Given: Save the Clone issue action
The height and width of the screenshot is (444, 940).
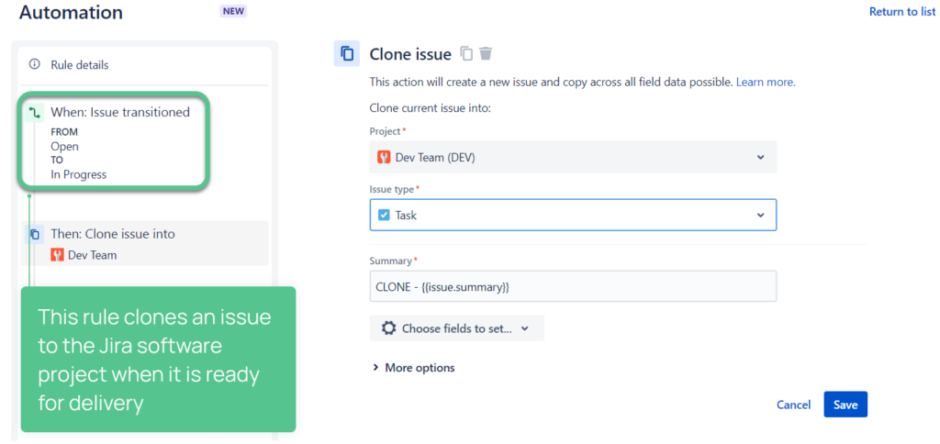Looking at the screenshot, I should [845, 405].
